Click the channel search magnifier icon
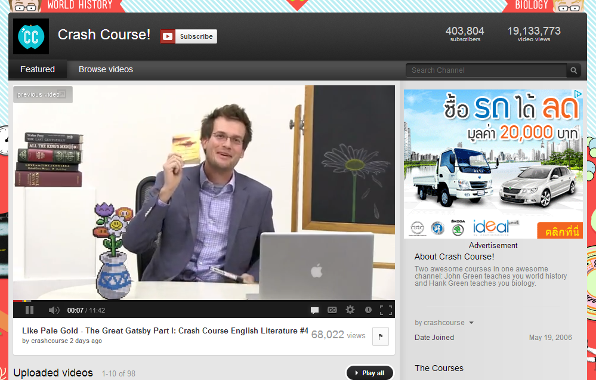This screenshot has height=380, width=596. pyautogui.click(x=573, y=70)
